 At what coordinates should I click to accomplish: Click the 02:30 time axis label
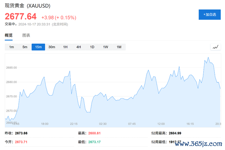(103, 124)
